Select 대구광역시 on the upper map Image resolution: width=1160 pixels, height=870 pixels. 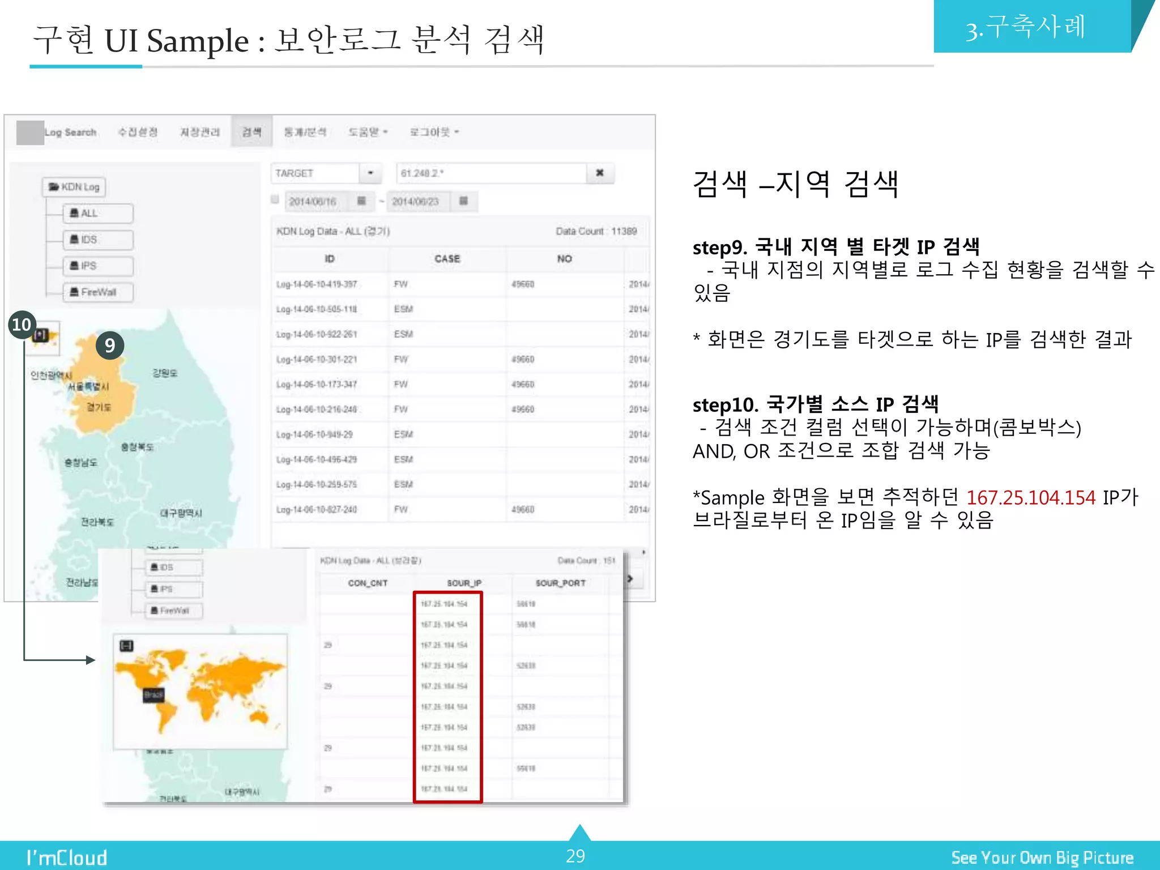click(x=181, y=513)
